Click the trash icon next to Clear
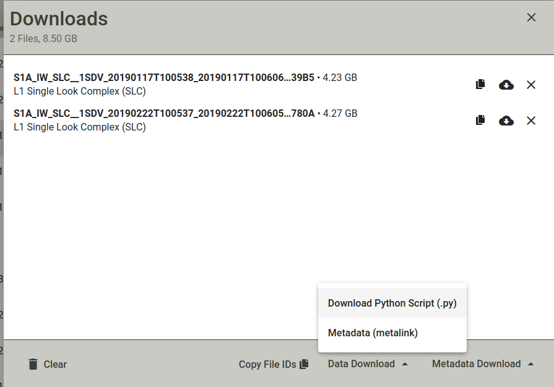This screenshot has height=387, width=554. coord(33,364)
